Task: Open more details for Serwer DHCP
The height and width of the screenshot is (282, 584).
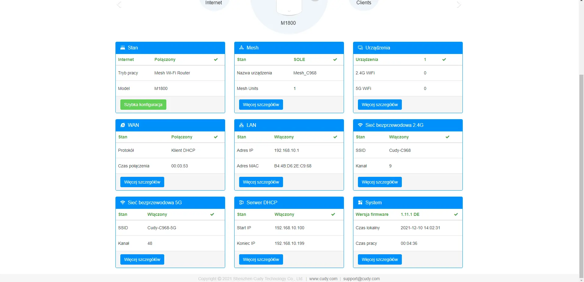Action: (261, 259)
